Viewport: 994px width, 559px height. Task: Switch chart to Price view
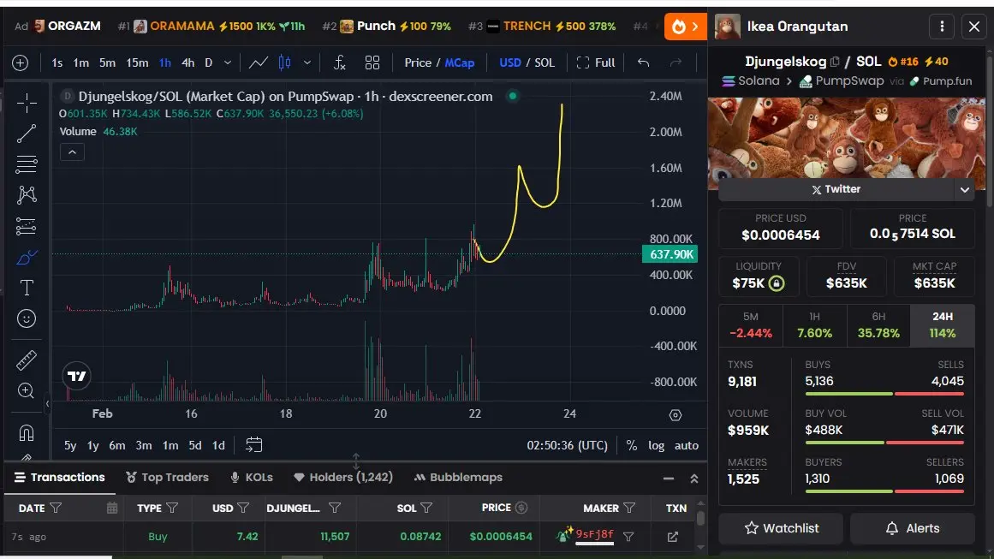(418, 62)
